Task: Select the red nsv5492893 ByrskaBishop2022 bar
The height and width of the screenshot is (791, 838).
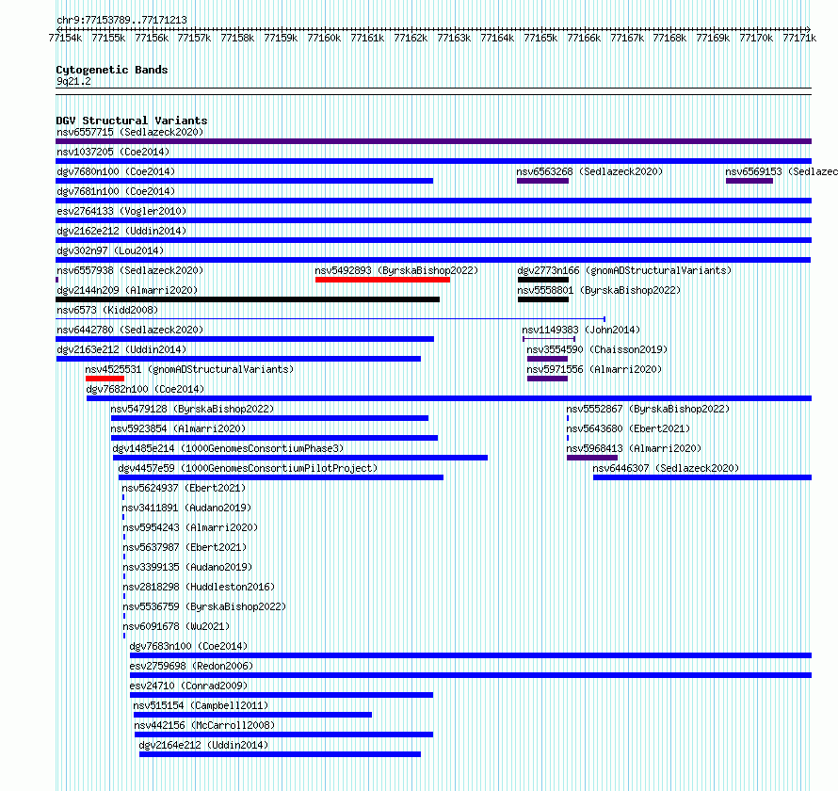Action: (382, 280)
